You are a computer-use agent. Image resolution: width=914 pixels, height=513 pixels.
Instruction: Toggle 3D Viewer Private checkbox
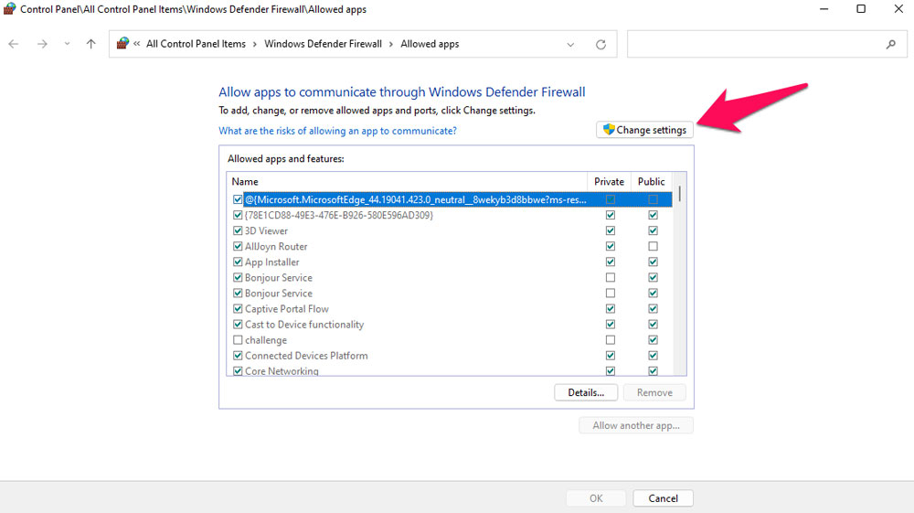coord(611,230)
